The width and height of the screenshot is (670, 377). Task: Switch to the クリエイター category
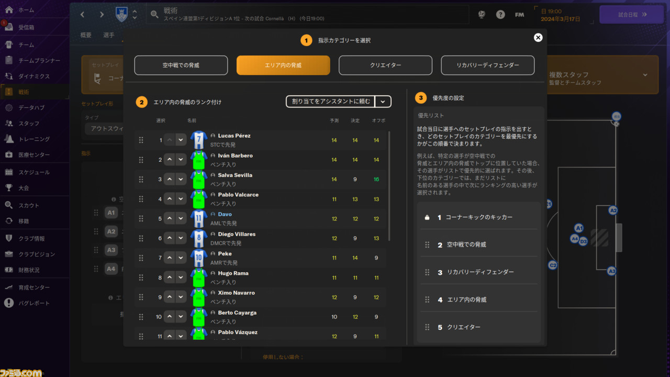[x=385, y=65]
